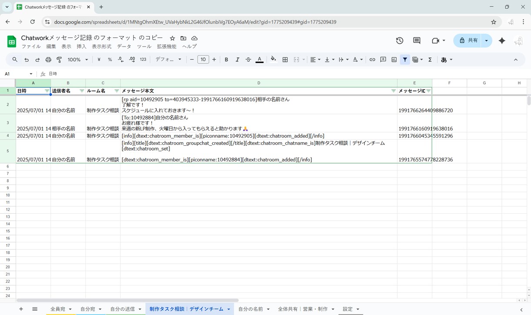Open vertical align dropdown
The image size is (531, 315).
(x=329, y=60)
